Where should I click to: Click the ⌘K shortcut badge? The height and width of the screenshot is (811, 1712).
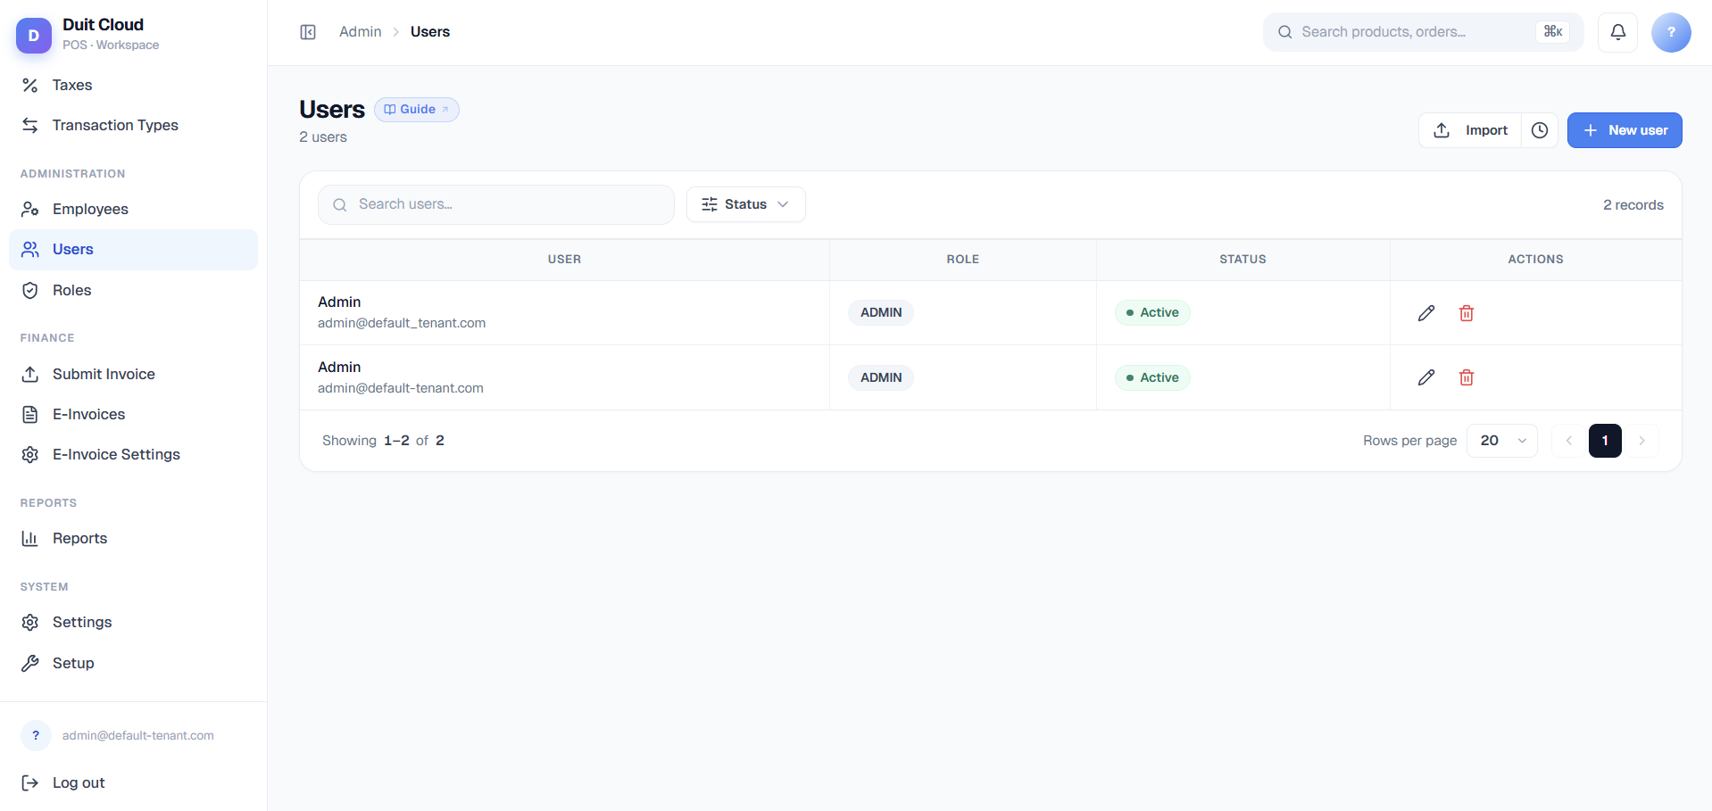(x=1553, y=32)
